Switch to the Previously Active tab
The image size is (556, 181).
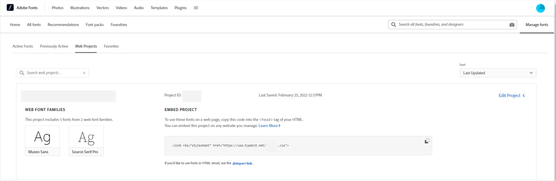coord(54,46)
